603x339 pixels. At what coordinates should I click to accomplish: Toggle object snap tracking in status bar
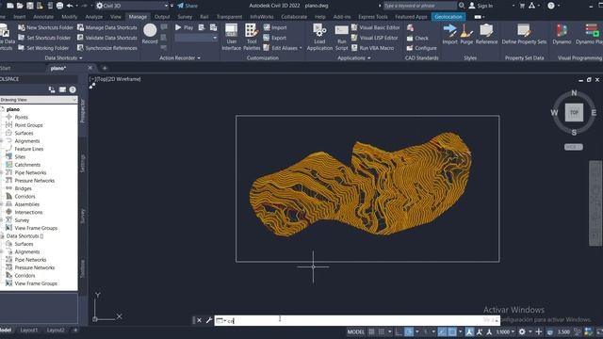click(x=442, y=331)
